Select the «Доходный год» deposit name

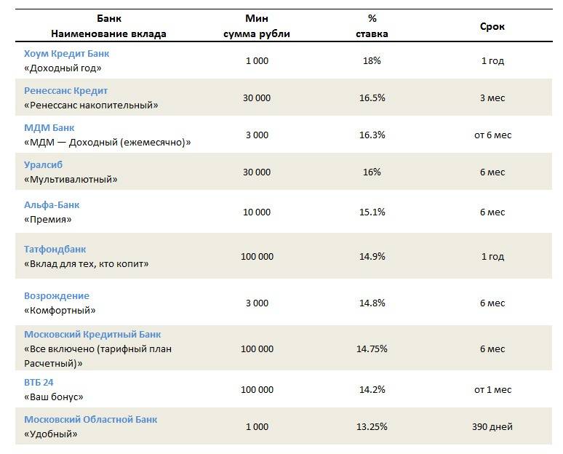click(63, 68)
